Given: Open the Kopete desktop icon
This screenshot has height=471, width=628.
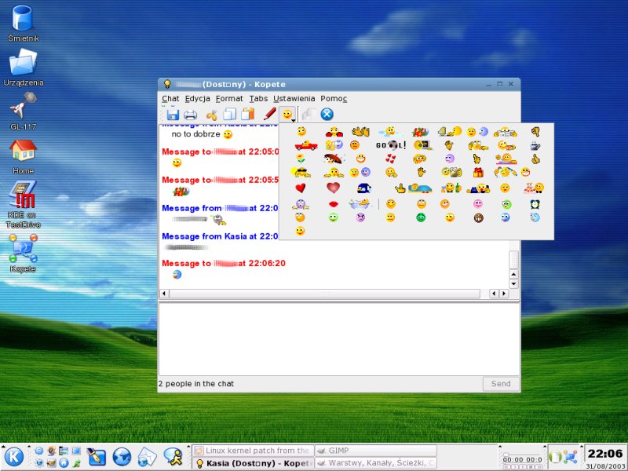Looking at the screenshot, I should tap(23, 253).
